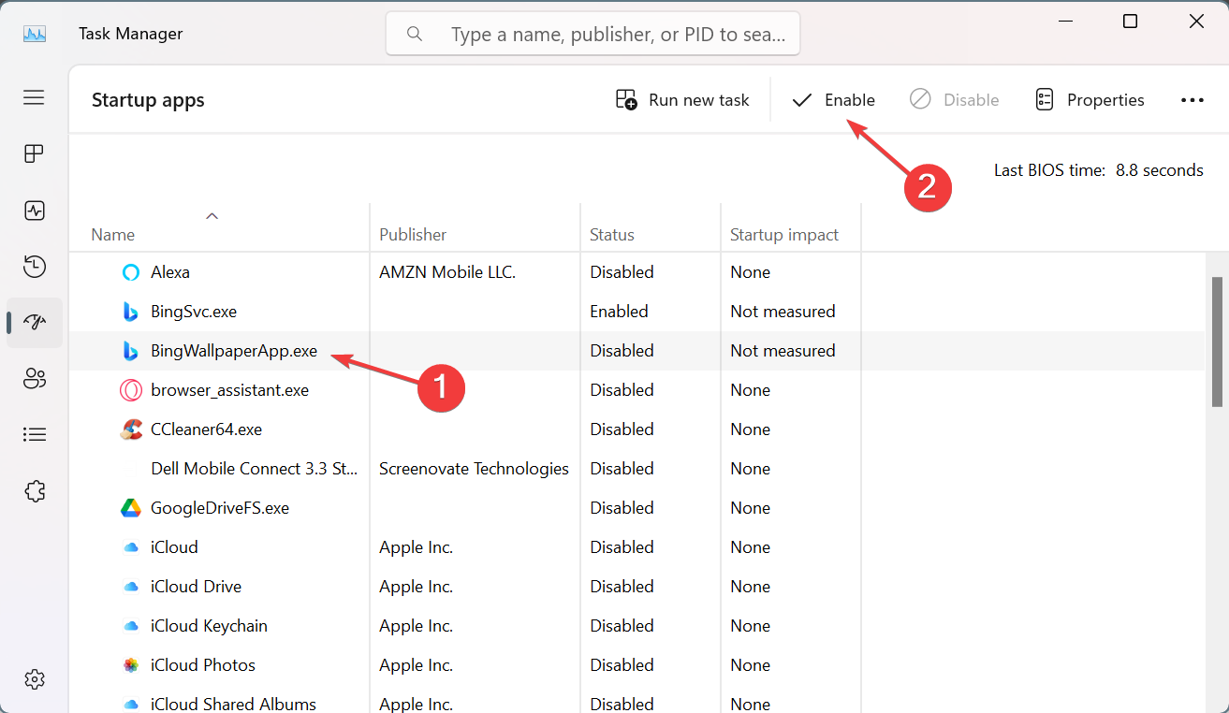Open the App history page icon
Viewport: 1229px width, 713px height.
coord(34,267)
